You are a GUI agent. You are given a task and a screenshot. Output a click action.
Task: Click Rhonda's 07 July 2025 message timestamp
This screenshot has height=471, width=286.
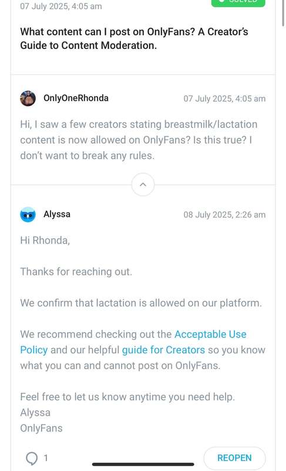click(x=224, y=98)
